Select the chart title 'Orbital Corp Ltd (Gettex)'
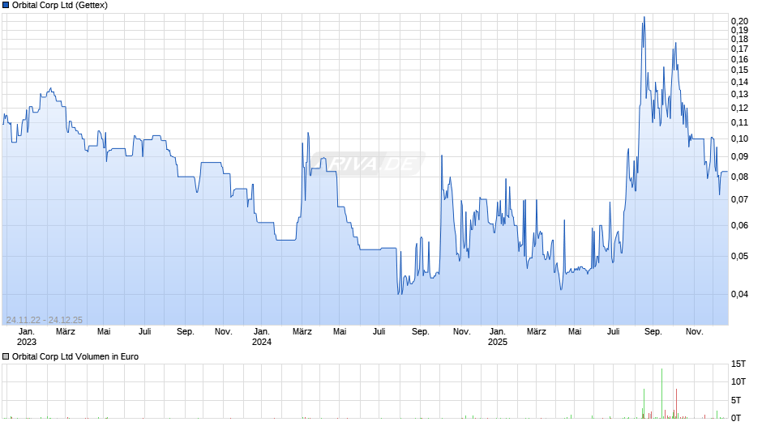 pyautogui.click(x=60, y=6)
